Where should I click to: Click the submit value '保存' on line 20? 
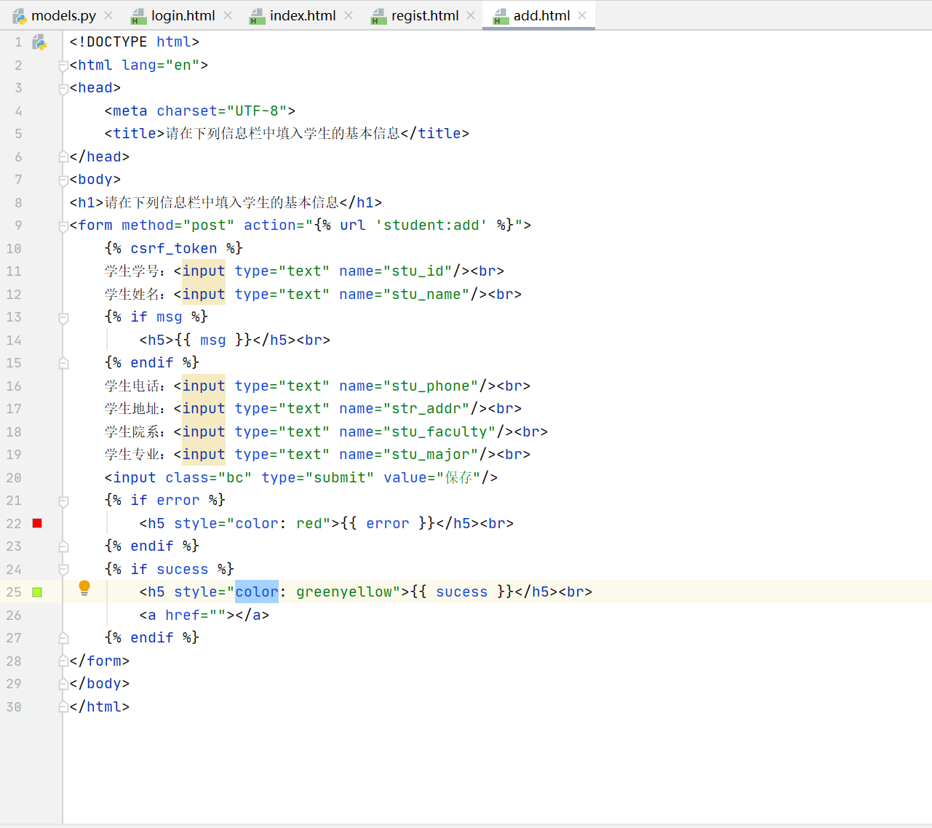[x=459, y=478]
